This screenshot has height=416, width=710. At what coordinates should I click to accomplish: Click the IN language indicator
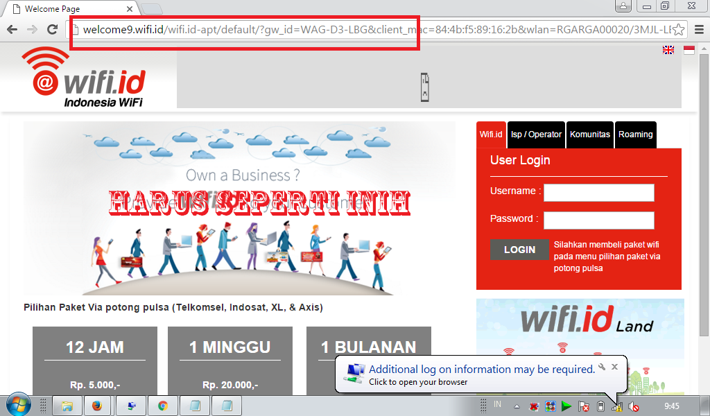pos(497,404)
